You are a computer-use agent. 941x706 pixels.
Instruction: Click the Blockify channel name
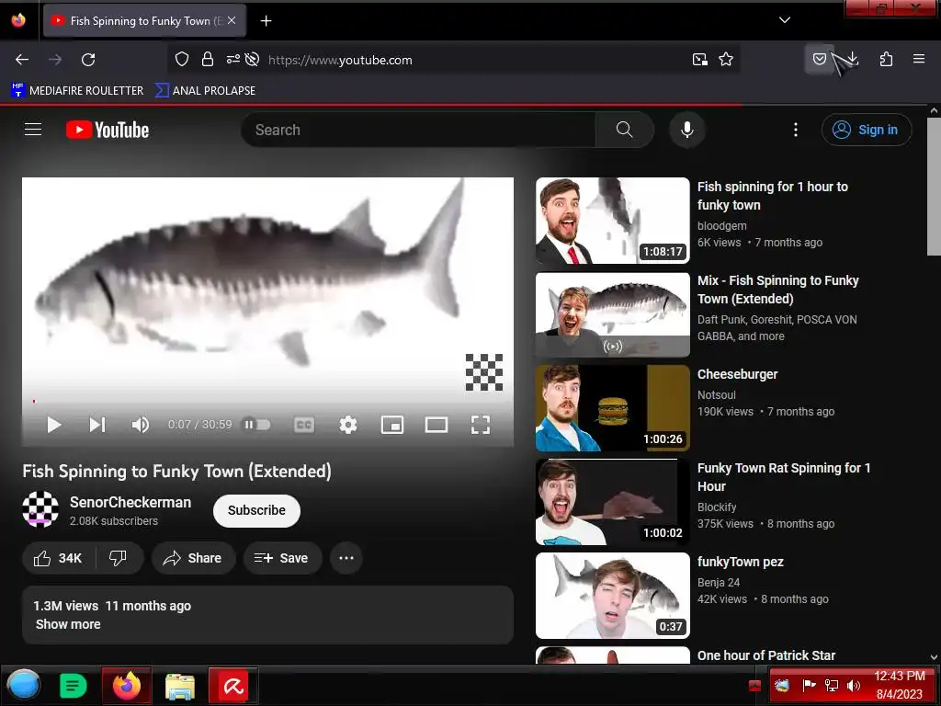click(x=717, y=507)
